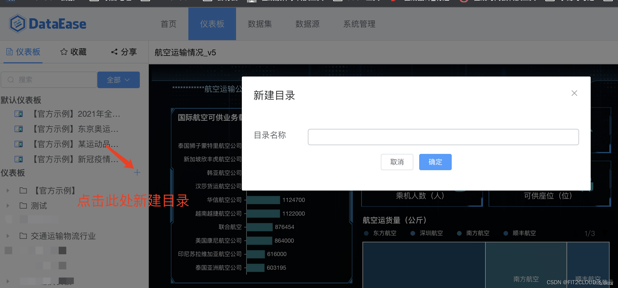The image size is (618, 288).
Task: Expand the 交通运输物流行业 folder
Action: click(x=8, y=236)
